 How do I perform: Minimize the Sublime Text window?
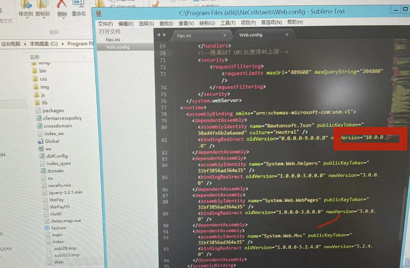(396, 10)
